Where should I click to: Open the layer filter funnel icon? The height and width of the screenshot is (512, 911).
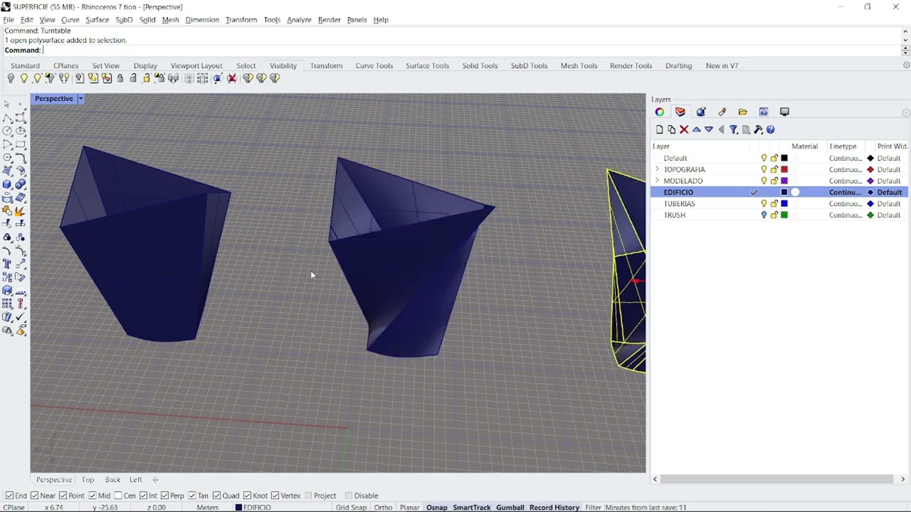point(733,129)
